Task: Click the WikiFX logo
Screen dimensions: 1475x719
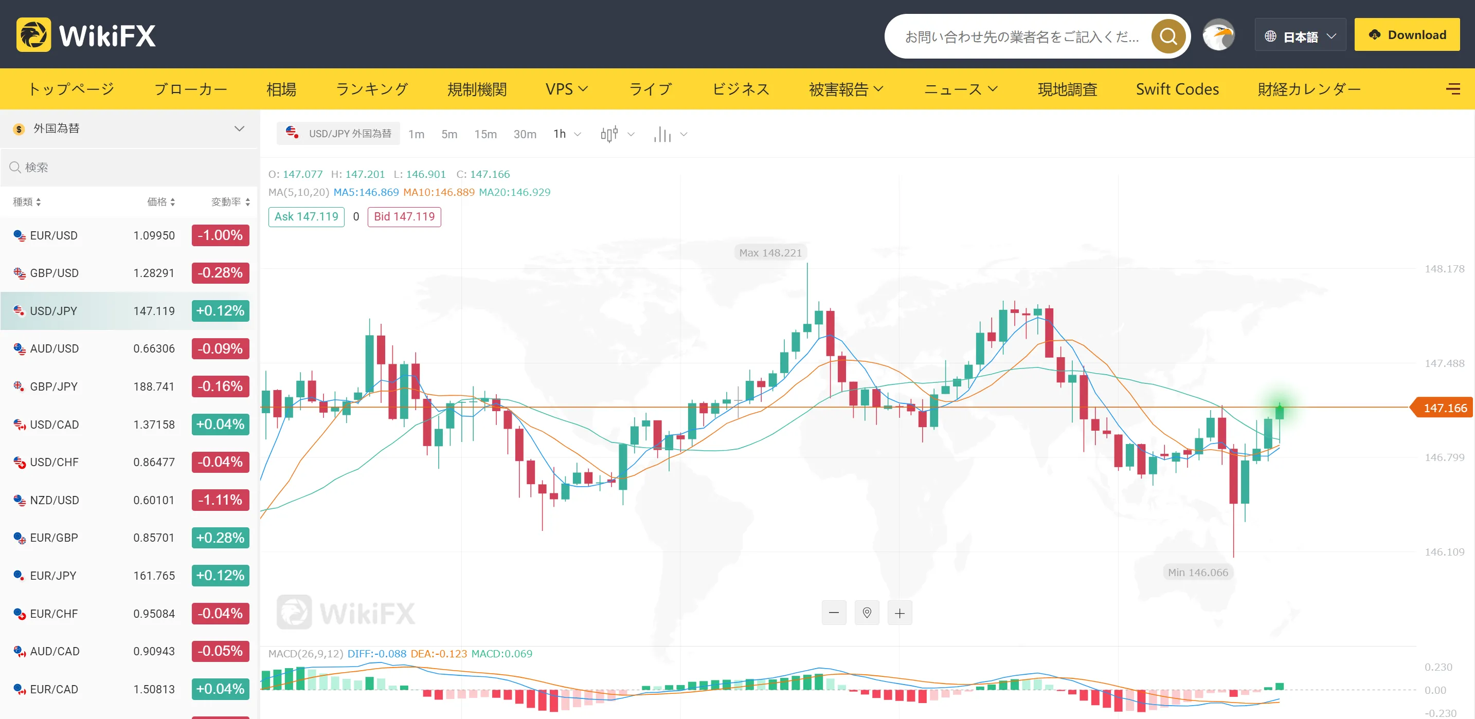Action: pos(86,35)
